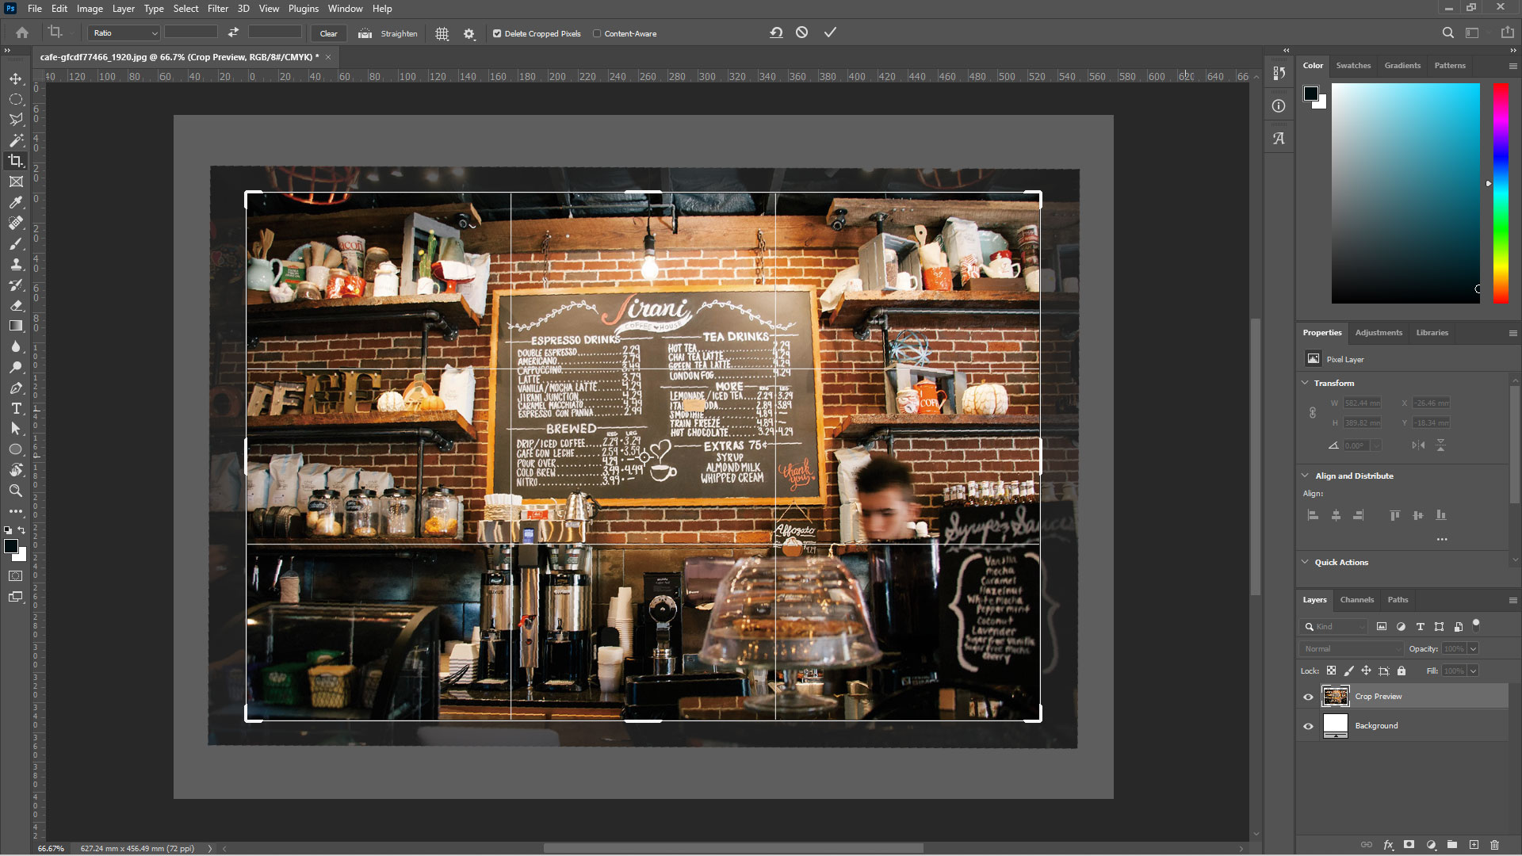Viewport: 1522px width, 856px height.
Task: Switch to the Channels tab
Action: click(x=1356, y=600)
